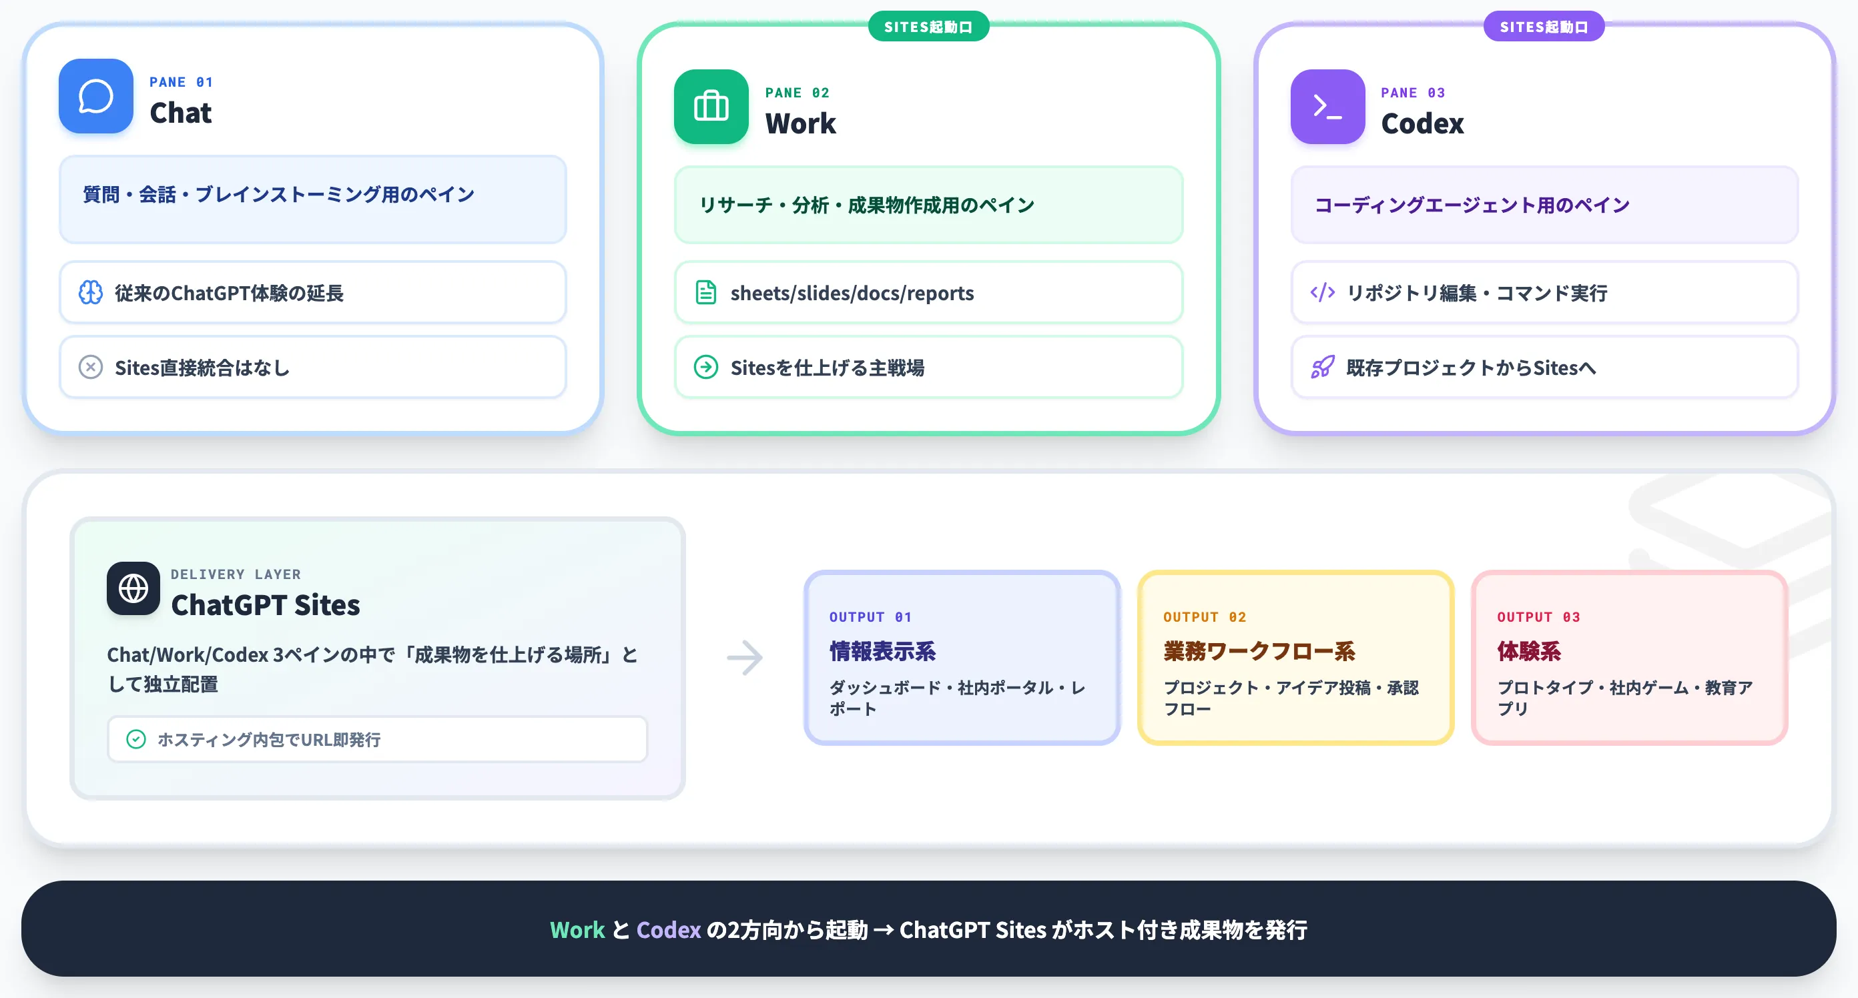The height and width of the screenshot is (998, 1858).
Task: Click the DELIVERY LAYER label
Action: 236,574
